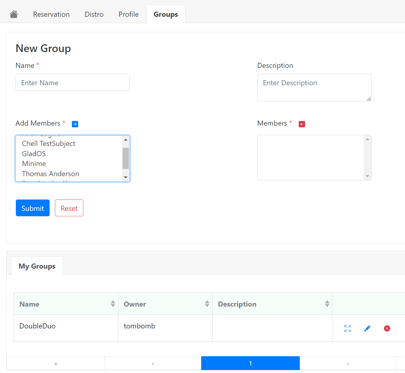
Task: Sort the table by Name column
Action: pyautogui.click(x=113, y=304)
